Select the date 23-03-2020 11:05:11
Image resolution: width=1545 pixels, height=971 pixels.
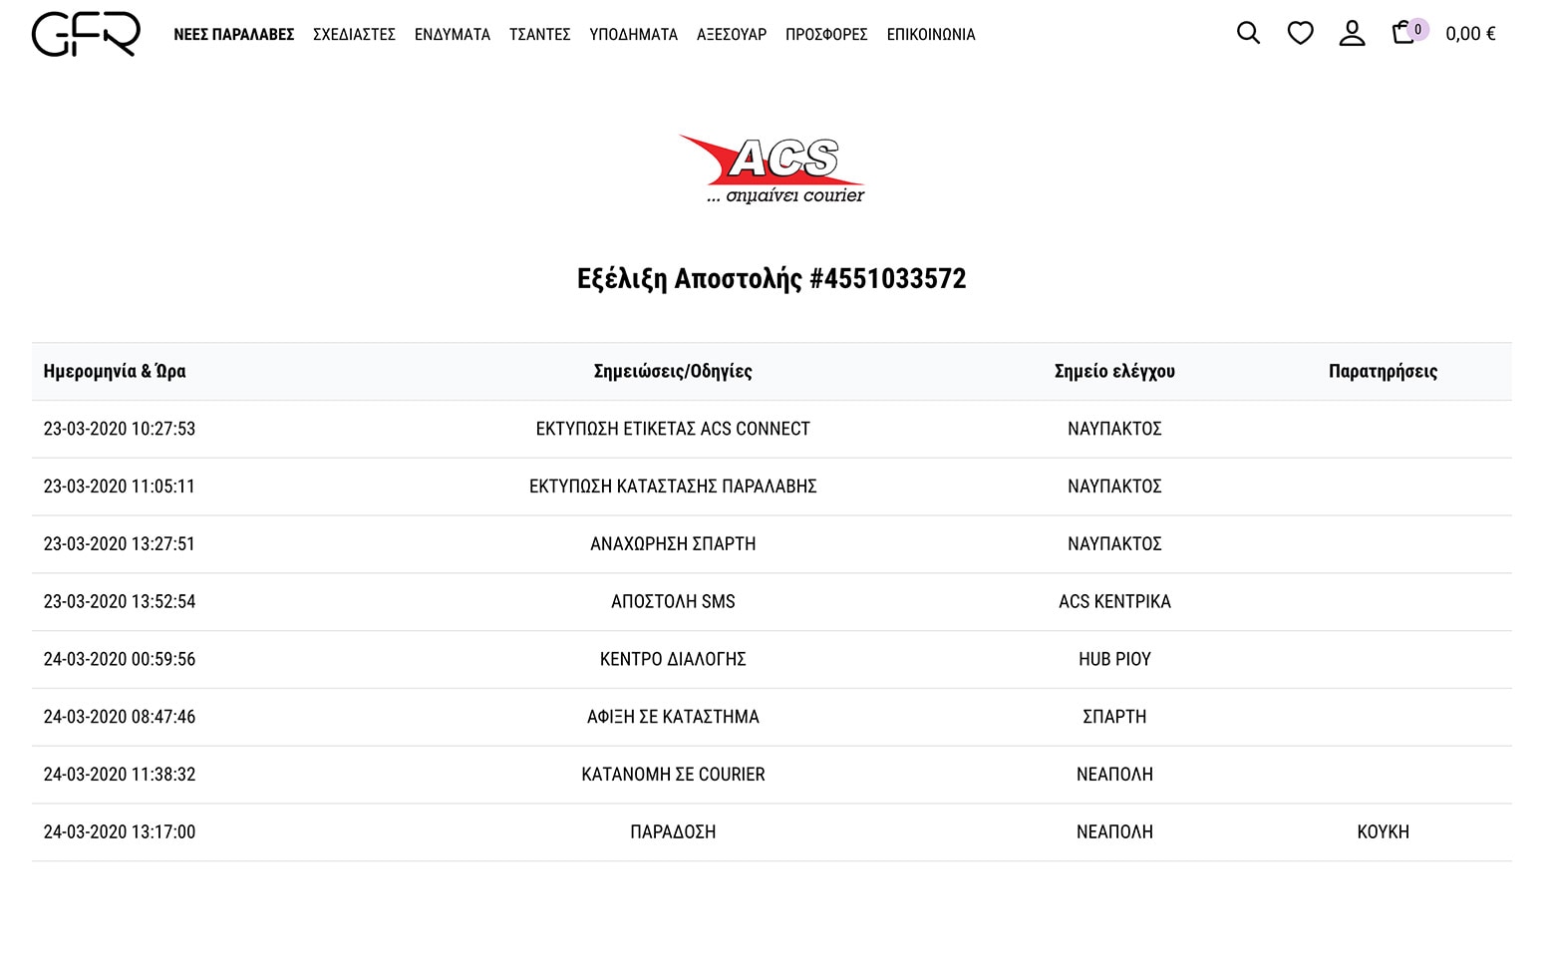(120, 486)
